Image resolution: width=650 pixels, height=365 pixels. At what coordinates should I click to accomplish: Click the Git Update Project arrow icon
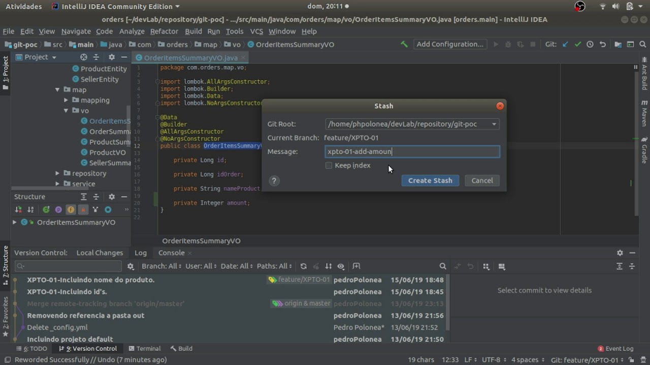point(565,44)
